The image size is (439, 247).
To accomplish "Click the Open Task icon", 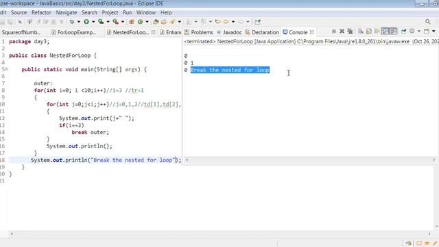I will pos(164,22).
